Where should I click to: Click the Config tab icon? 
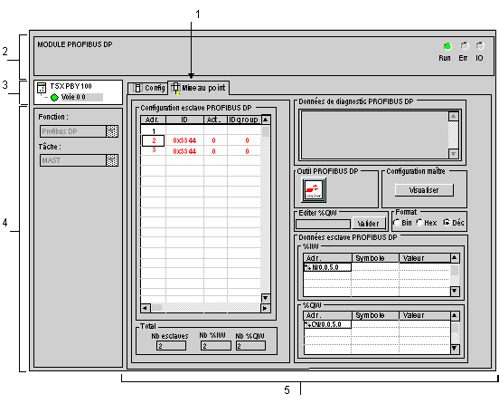(x=137, y=88)
